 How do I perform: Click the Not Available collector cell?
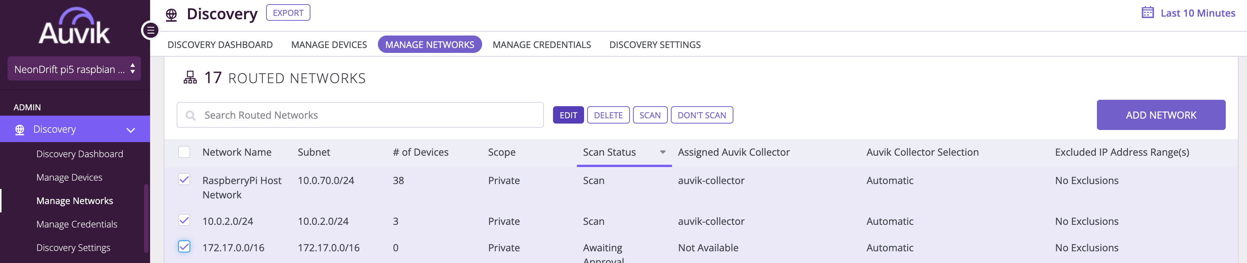[708, 248]
